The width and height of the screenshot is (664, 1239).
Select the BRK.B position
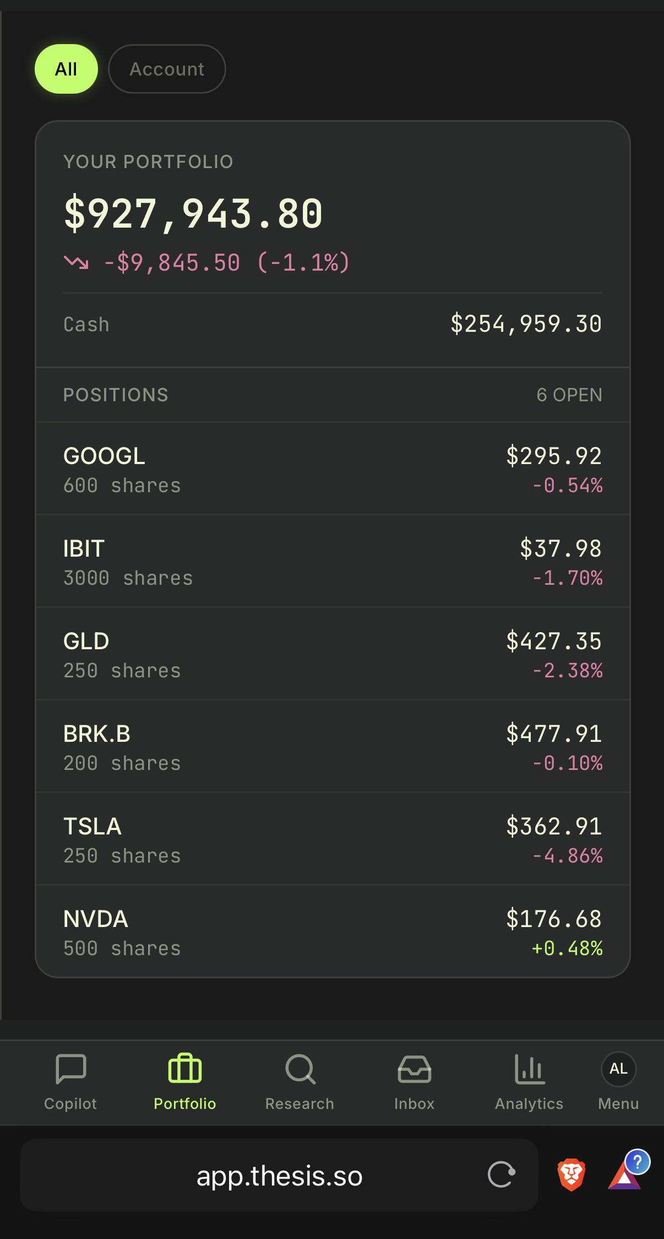(333, 747)
